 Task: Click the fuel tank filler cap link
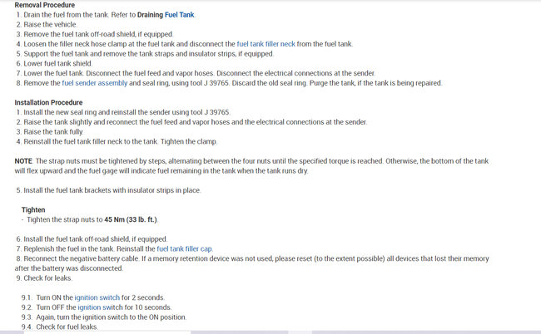click(x=185, y=248)
